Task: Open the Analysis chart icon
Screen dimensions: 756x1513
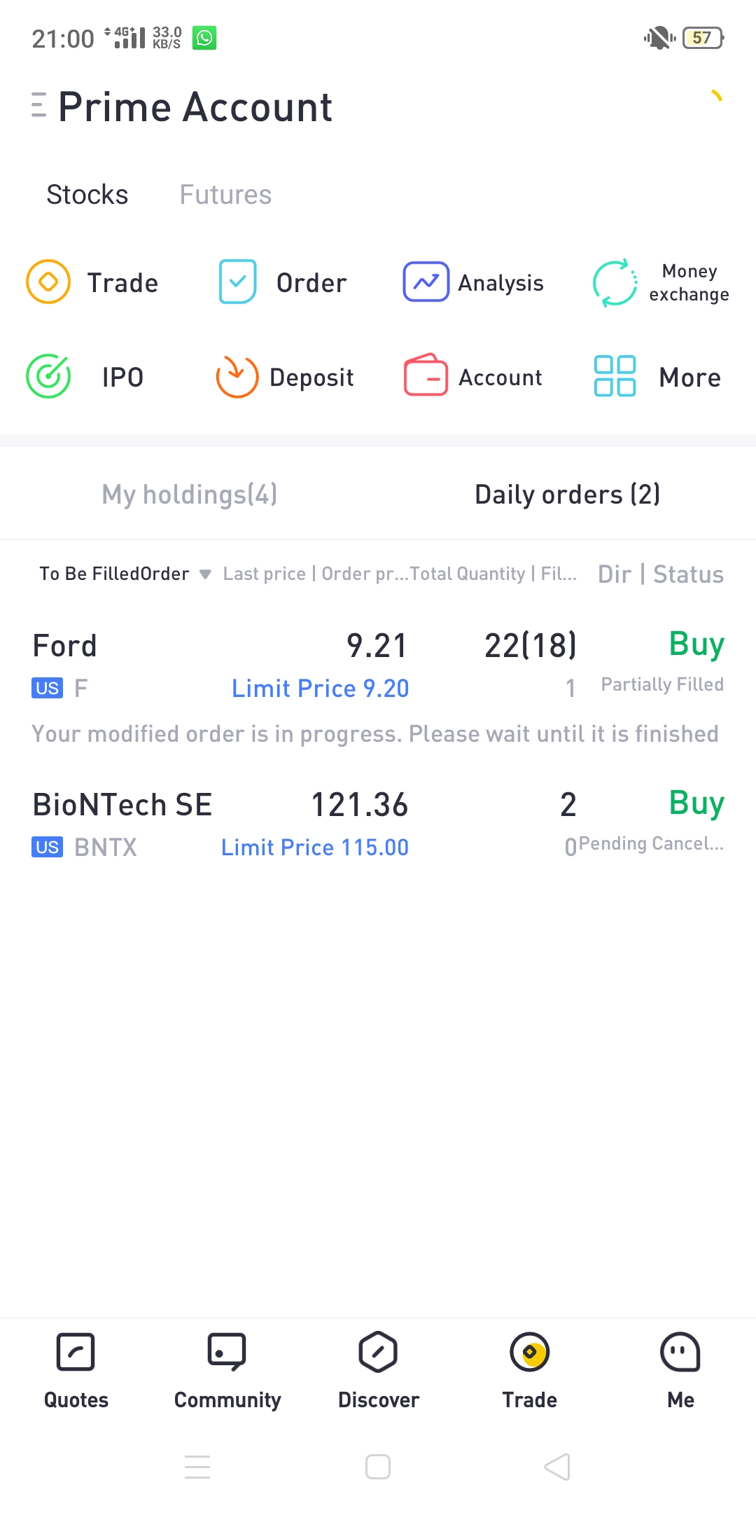Action: (426, 282)
